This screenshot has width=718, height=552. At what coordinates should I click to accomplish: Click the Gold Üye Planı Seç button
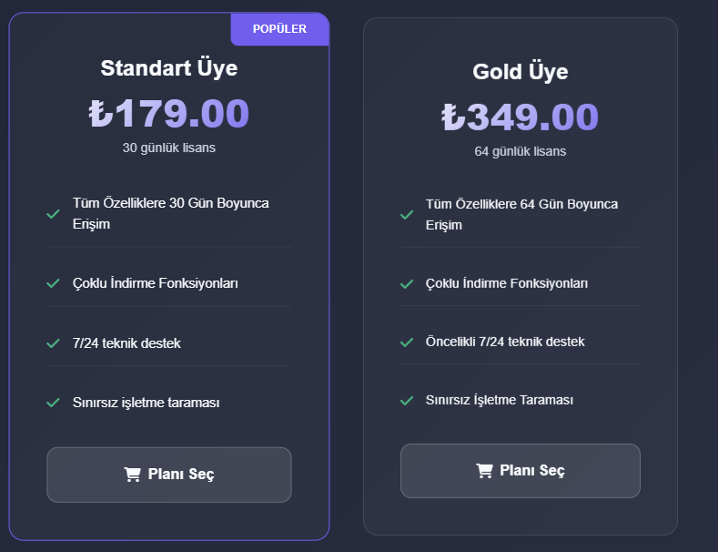click(521, 471)
